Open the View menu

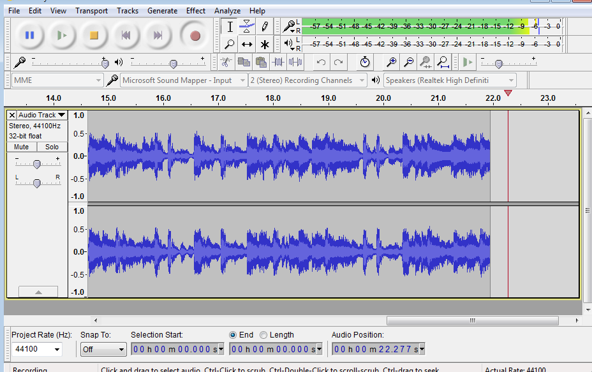[58, 11]
